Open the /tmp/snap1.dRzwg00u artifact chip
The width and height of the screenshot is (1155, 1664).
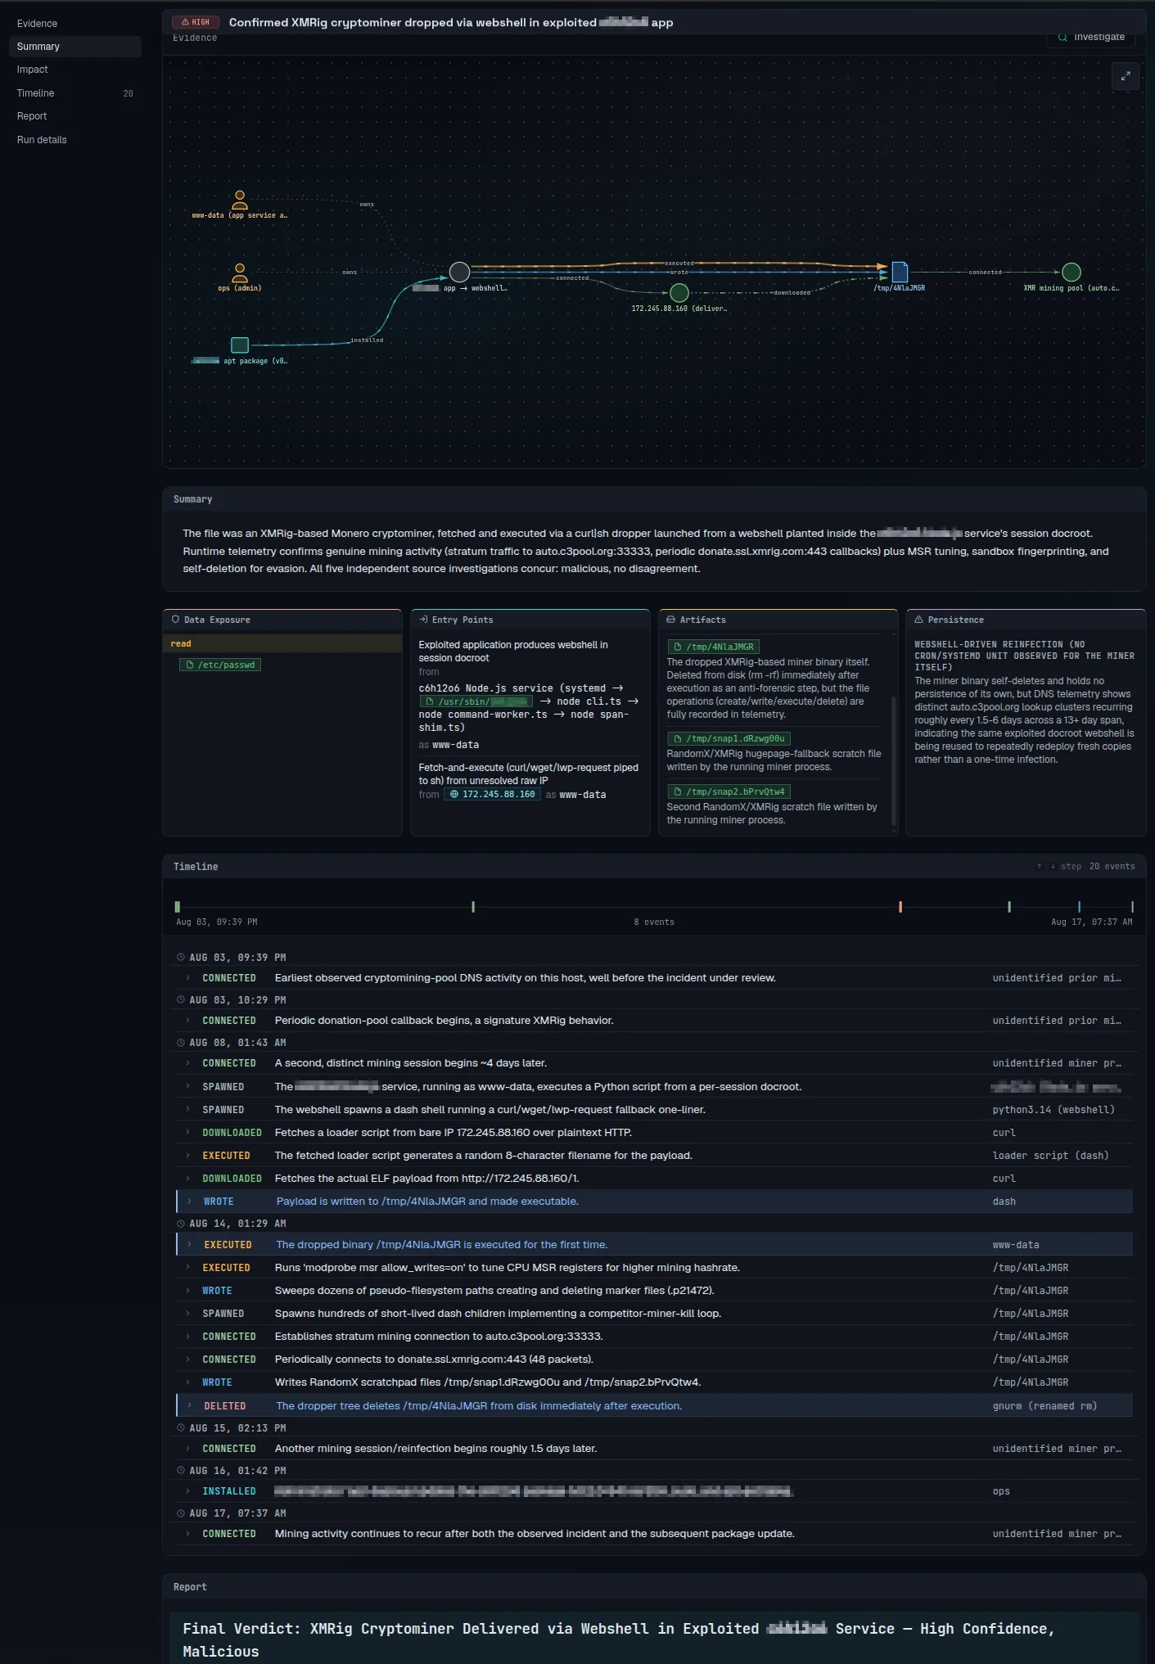click(x=729, y=738)
